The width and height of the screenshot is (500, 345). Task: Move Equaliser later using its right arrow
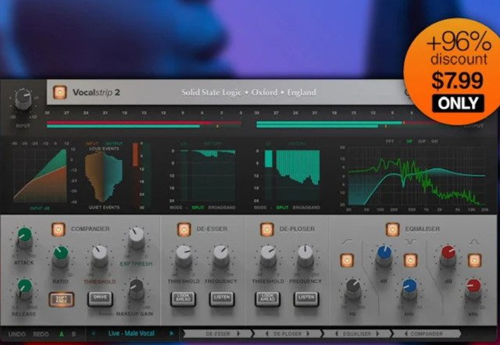(x=377, y=334)
